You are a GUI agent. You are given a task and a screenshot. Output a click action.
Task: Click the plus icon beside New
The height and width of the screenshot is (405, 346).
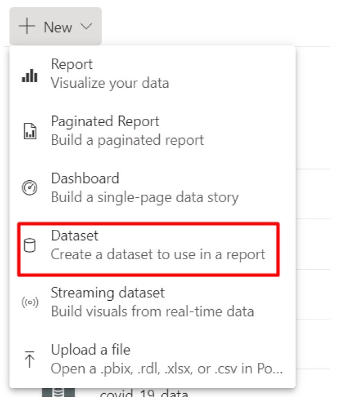27,26
